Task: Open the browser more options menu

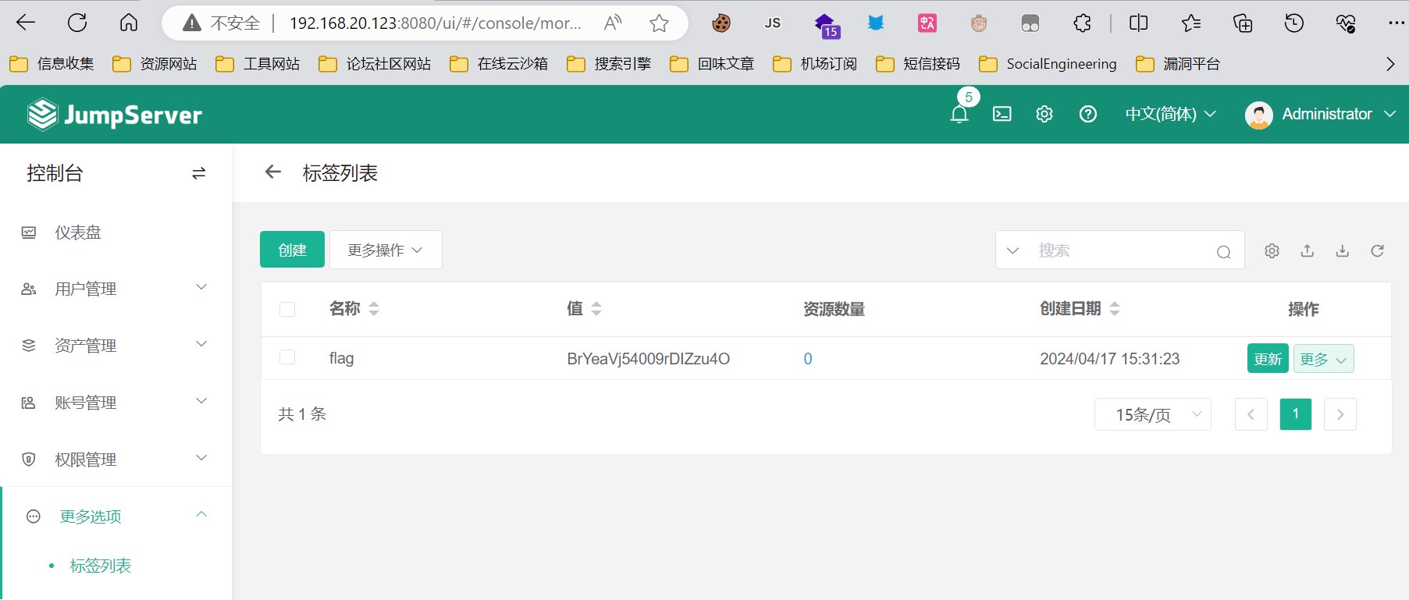Action: (1397, 23)
